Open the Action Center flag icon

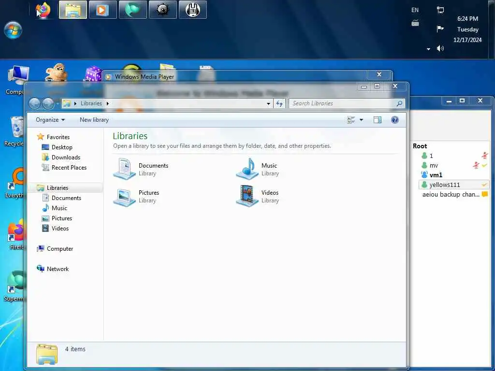coord(440,29)
